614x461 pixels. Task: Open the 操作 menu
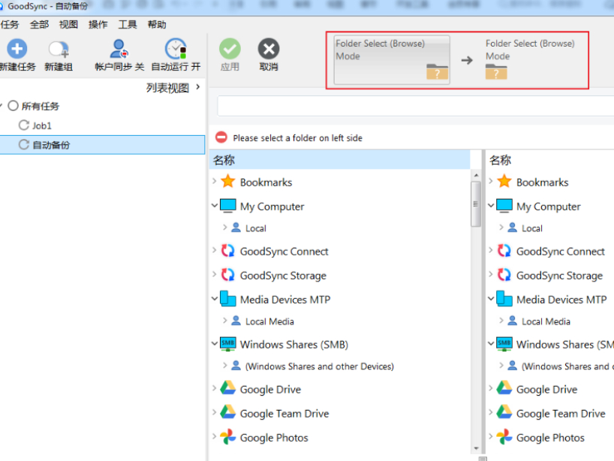pos(98,25)
